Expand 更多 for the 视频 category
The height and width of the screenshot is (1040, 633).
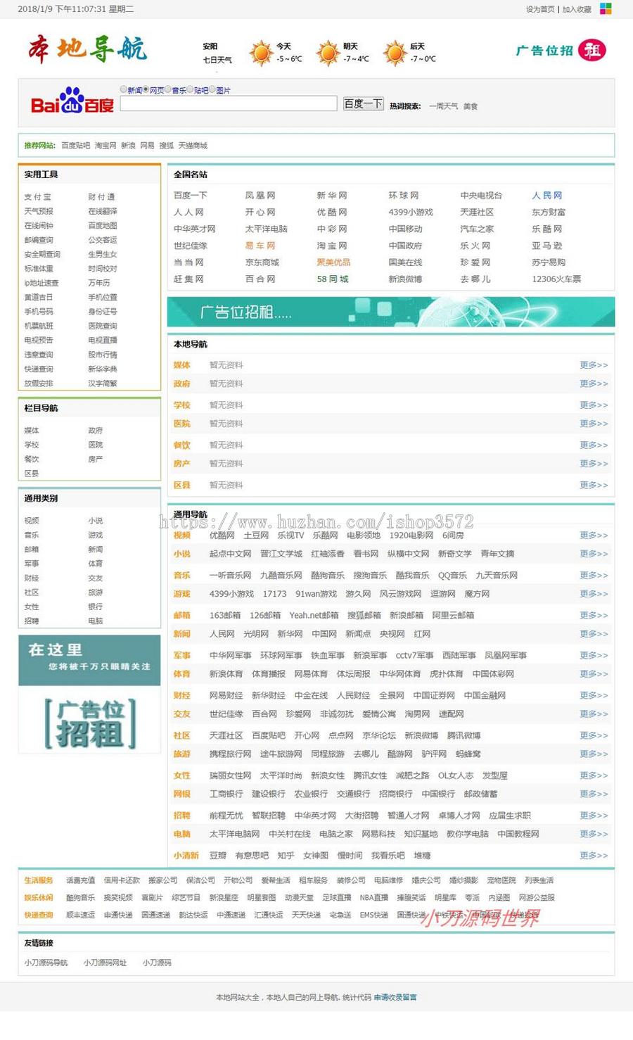[593, 535]
